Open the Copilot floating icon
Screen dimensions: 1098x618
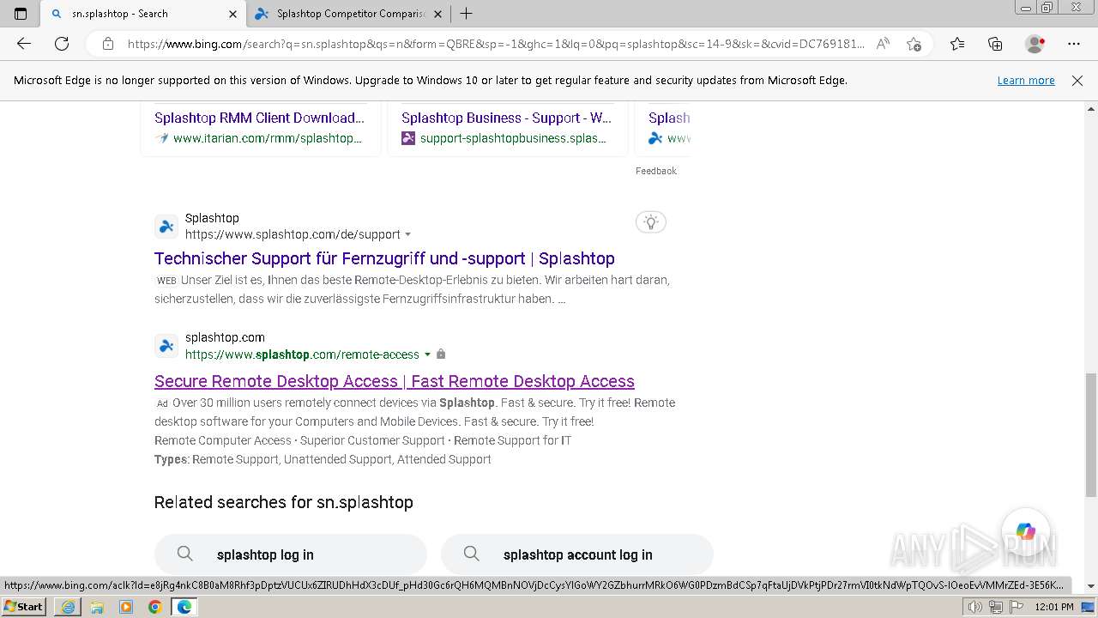click(1025, 531)
